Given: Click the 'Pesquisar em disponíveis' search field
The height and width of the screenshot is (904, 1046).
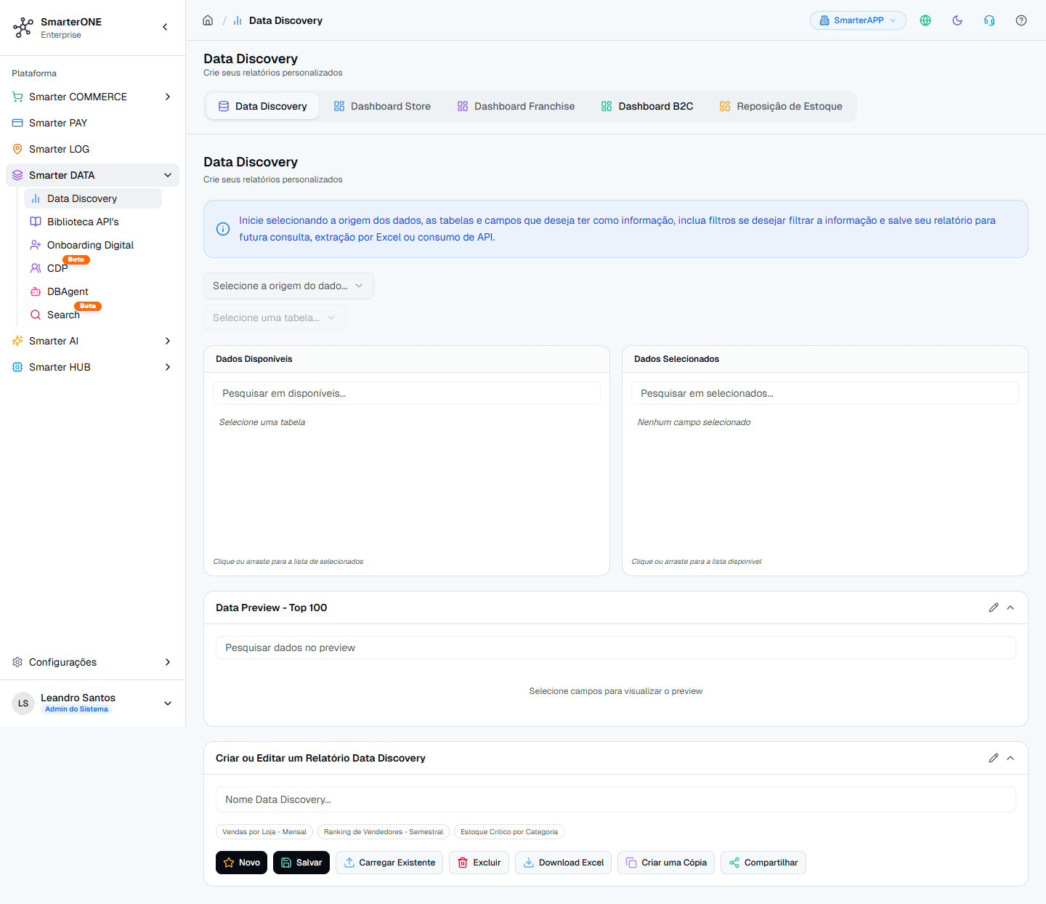Looking at the screenshot, I should click(x=407, y=393).
